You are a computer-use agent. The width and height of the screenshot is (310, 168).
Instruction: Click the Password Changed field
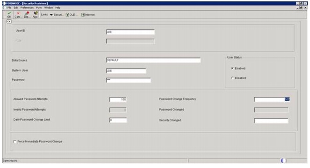271,110
